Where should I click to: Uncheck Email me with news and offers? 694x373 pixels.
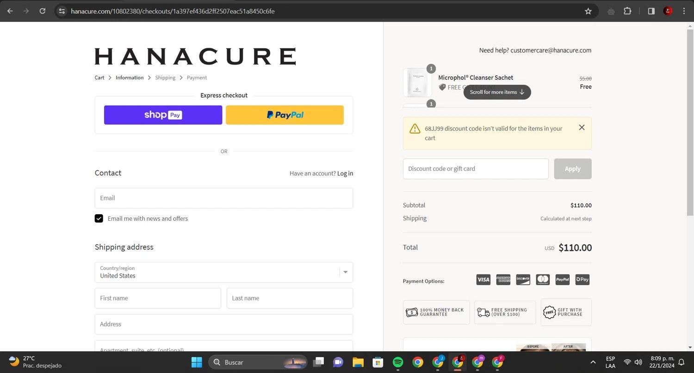tap(99, 218)
